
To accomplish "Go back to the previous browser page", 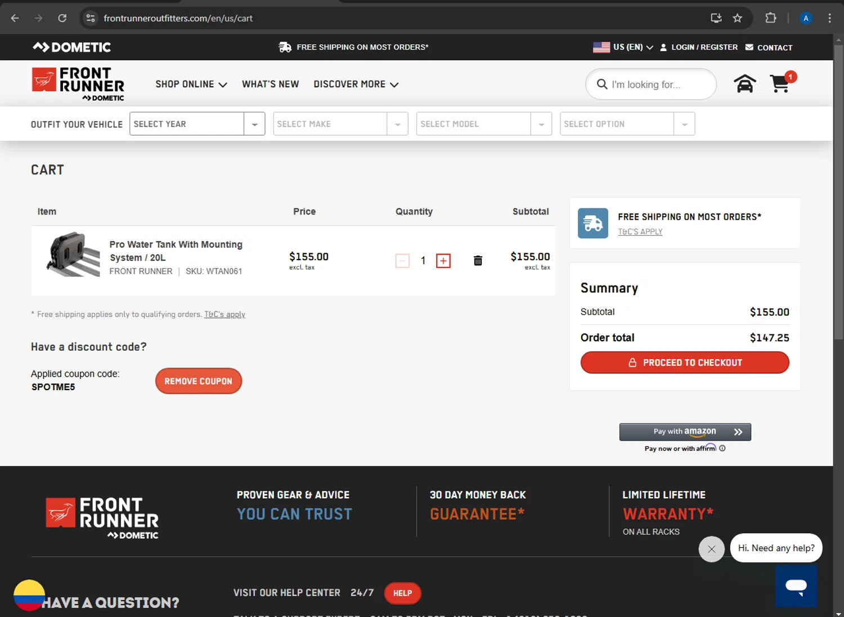I will [15, 18].
